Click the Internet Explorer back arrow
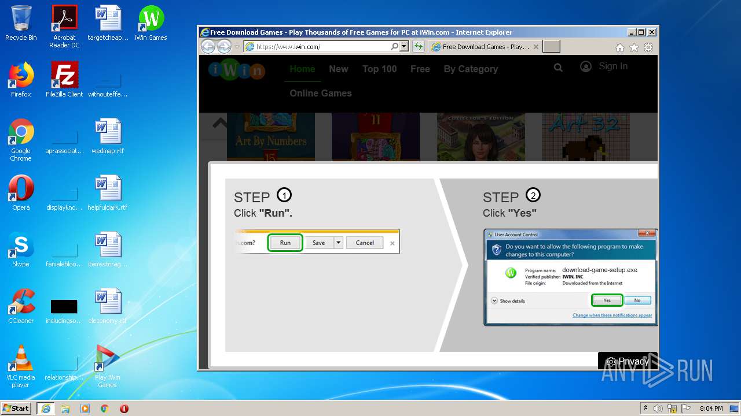 pos(208,47)
